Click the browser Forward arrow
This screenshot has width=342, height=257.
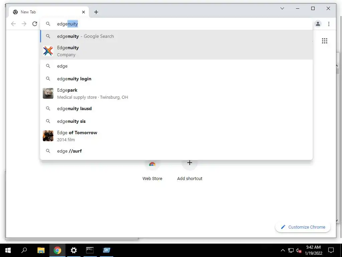tap(24, 24)
